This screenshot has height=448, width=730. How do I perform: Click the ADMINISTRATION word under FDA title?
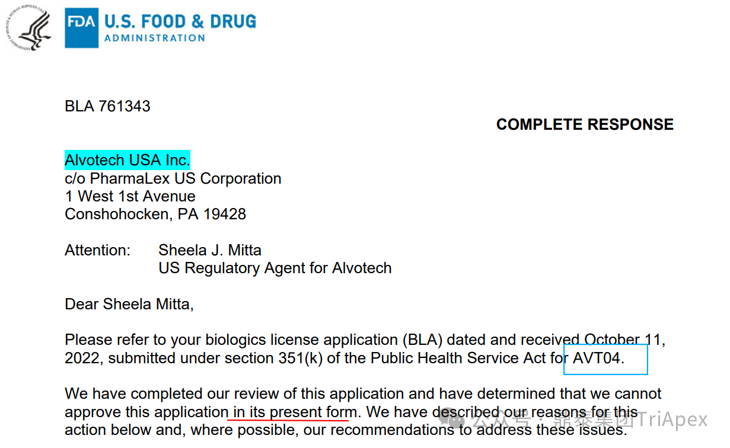(155, 38)
